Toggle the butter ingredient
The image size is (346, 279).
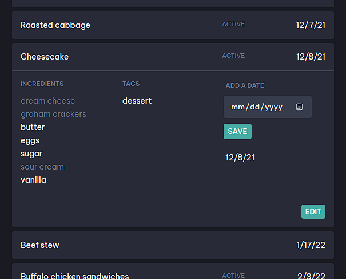[x=33, y=127]
